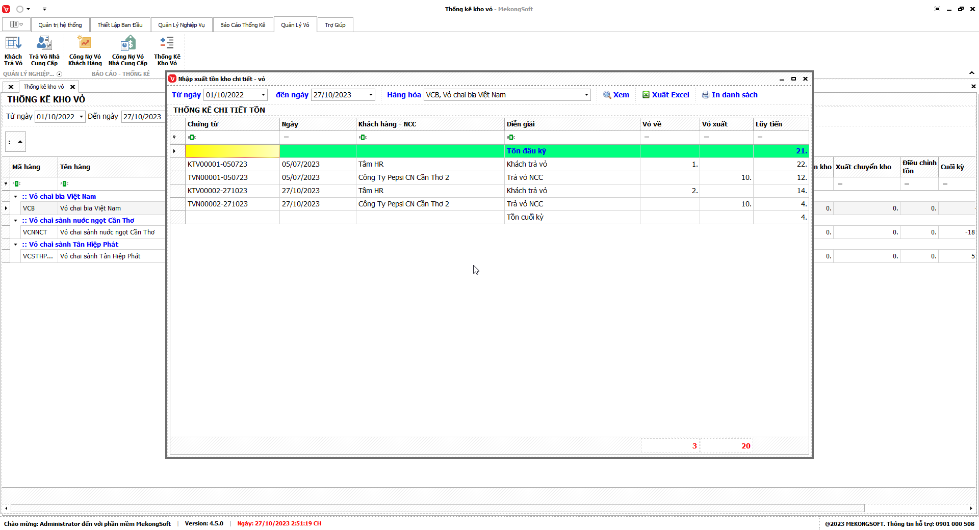Screen dimensions: 979x530
Task: Open the dialog's Từ ngày date dropdown
Action: (263, 95)
